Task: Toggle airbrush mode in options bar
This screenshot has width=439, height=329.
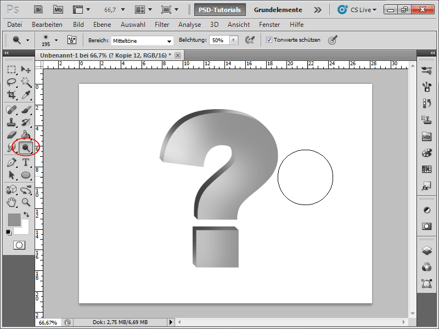Action: click(250, 40)
